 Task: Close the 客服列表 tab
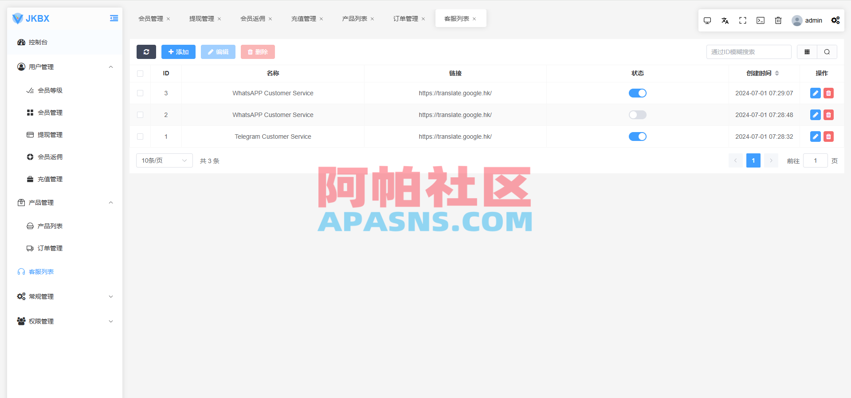[x=474, y=19]
